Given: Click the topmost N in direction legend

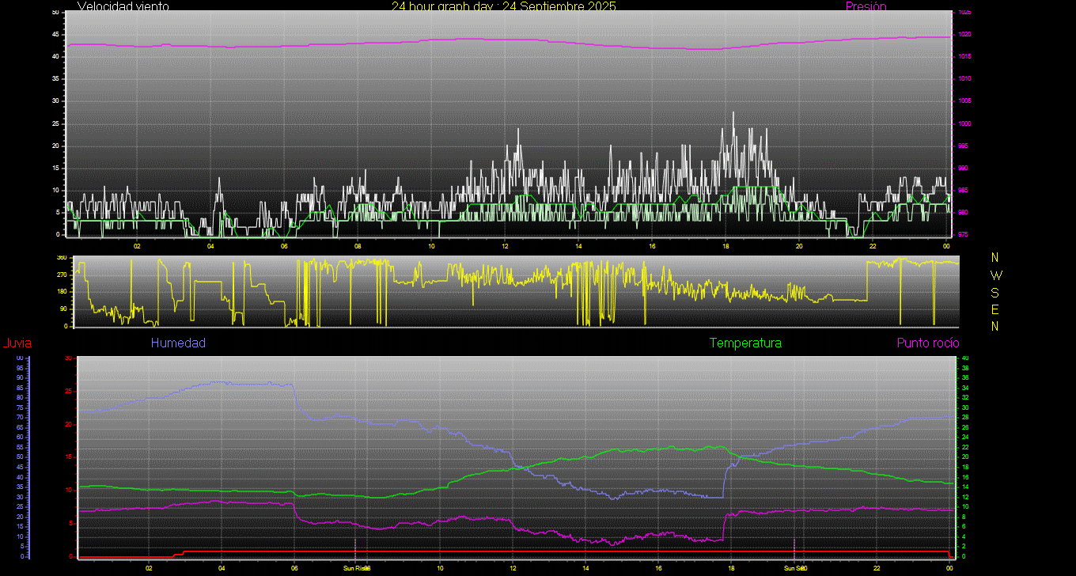Looking at the screenshot, I should [x=995, y=258].
